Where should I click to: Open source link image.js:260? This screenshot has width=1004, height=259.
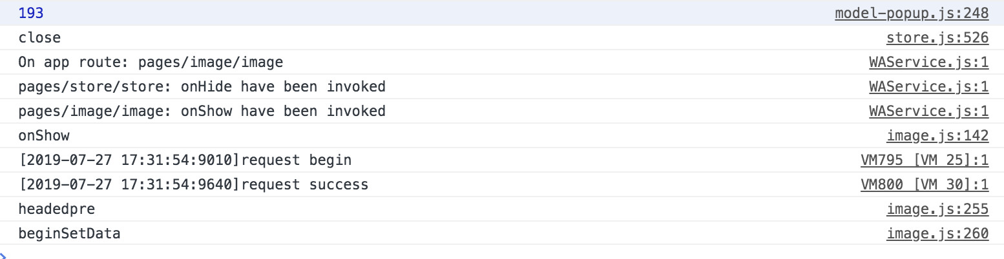[x=937, y=234]
